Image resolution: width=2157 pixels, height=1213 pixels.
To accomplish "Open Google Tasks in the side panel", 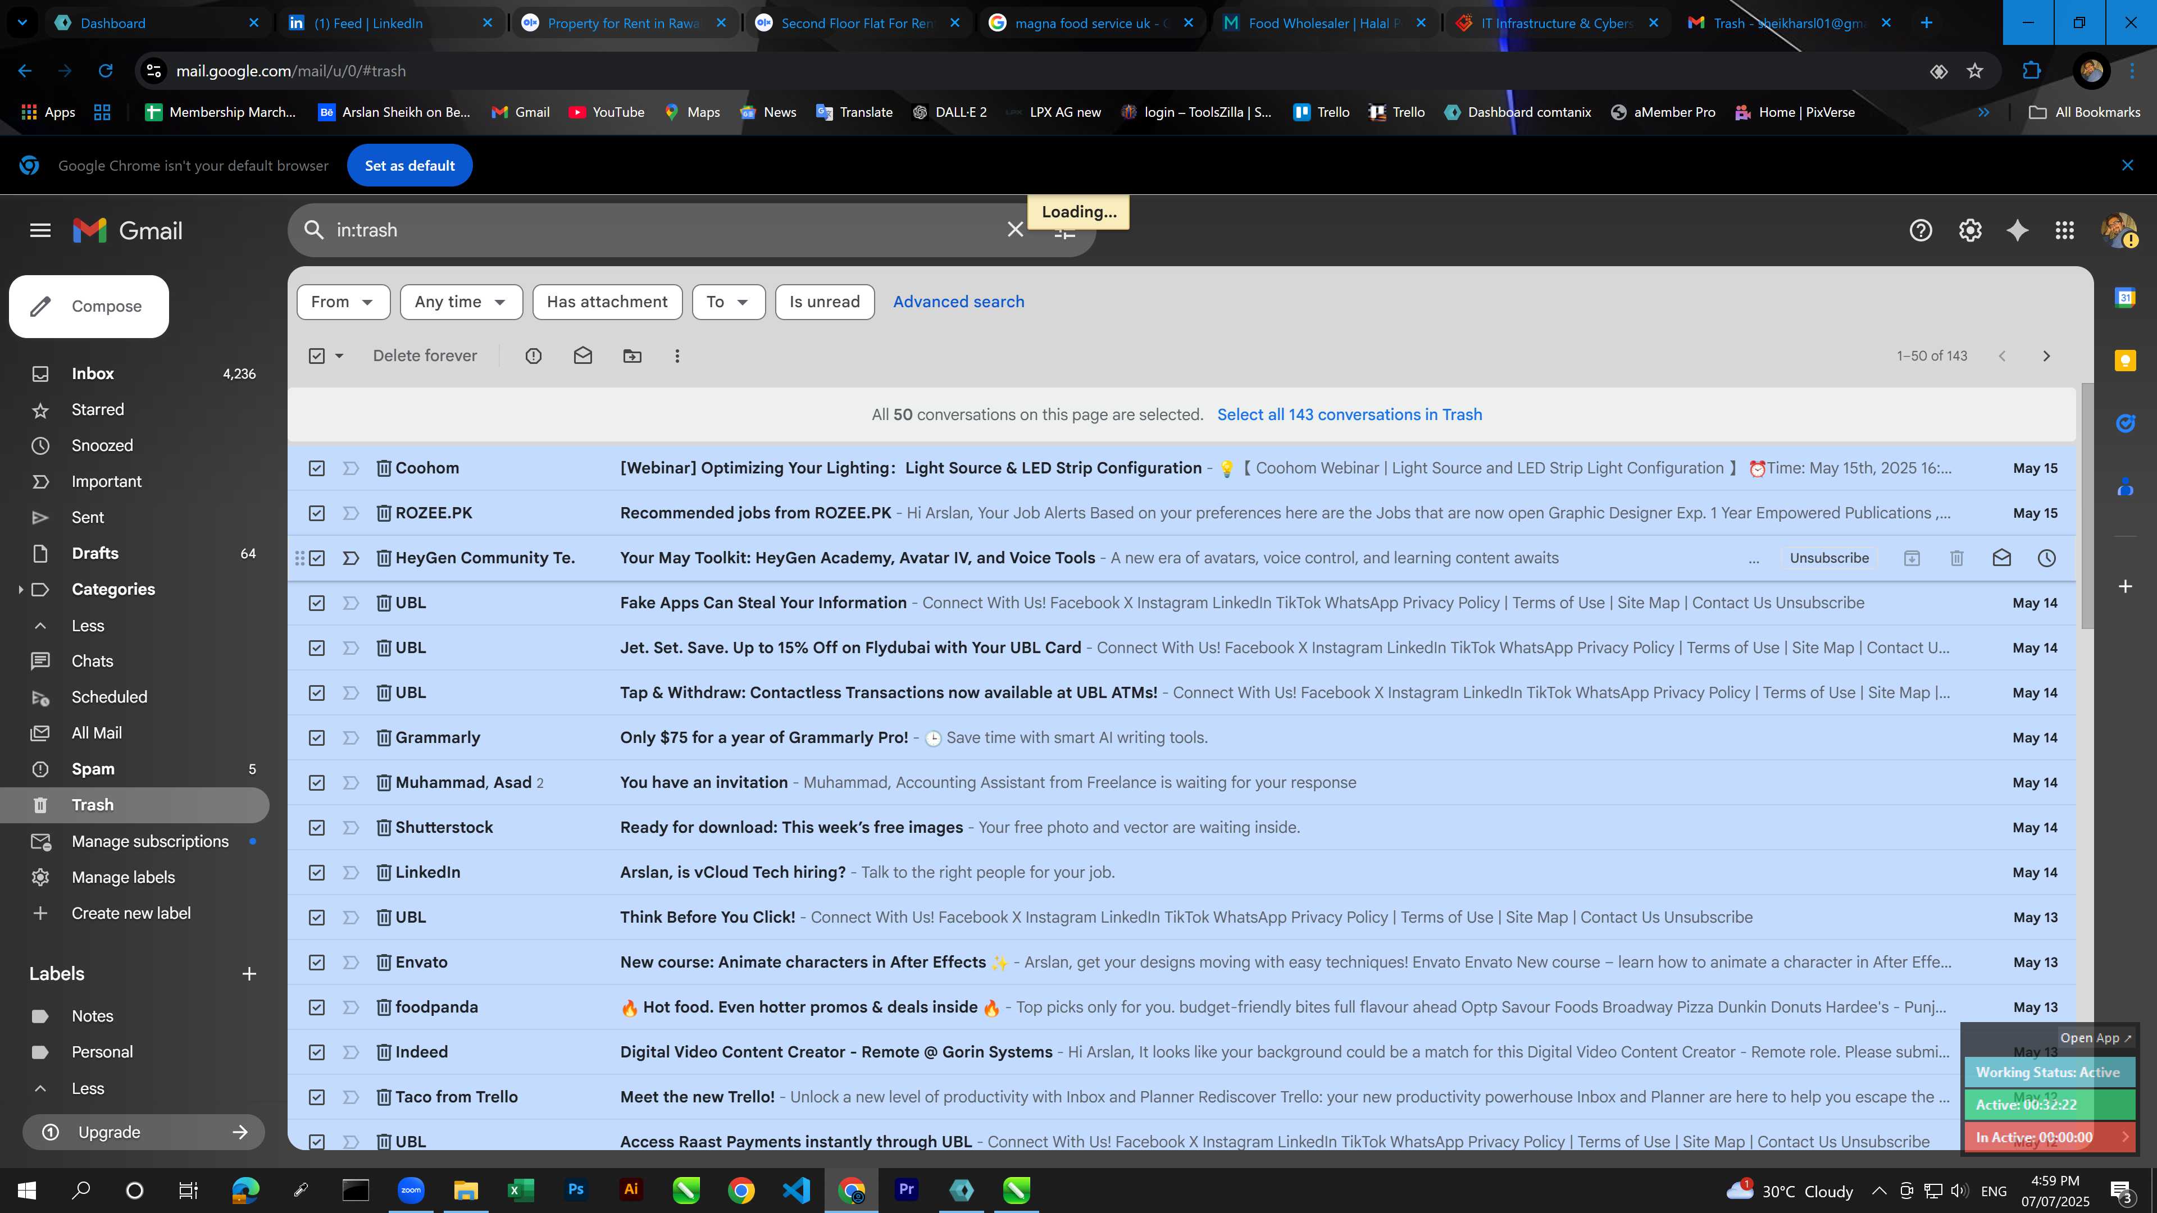I will pos(2125,423).
